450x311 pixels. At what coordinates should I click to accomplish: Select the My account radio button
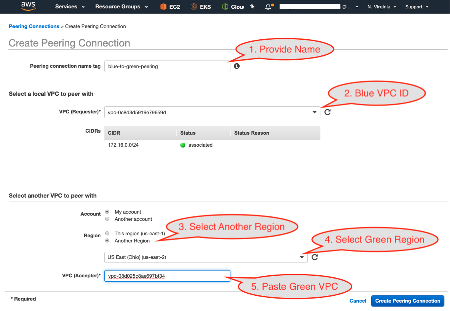[x=107, y=212]
